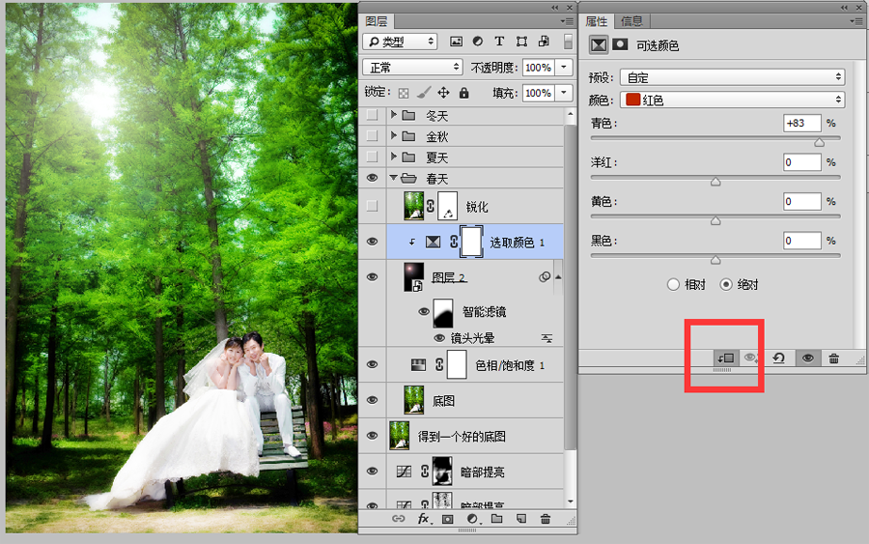Select the 得到一个好的底图 layer
This screenshot has width=869, height=544.
point(462,436)
